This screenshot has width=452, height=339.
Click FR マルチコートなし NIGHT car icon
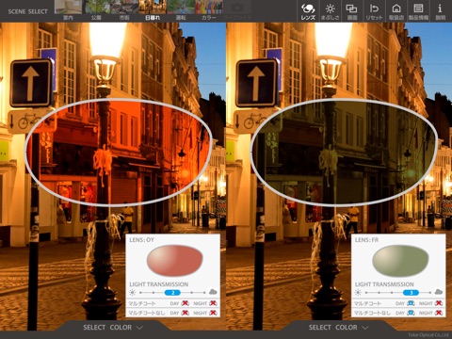pyautogui.click(x=439, y=313)
